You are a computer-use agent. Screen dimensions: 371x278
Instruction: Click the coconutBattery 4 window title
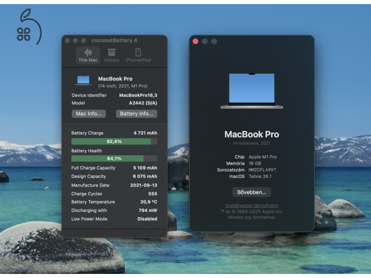(114, 41)
